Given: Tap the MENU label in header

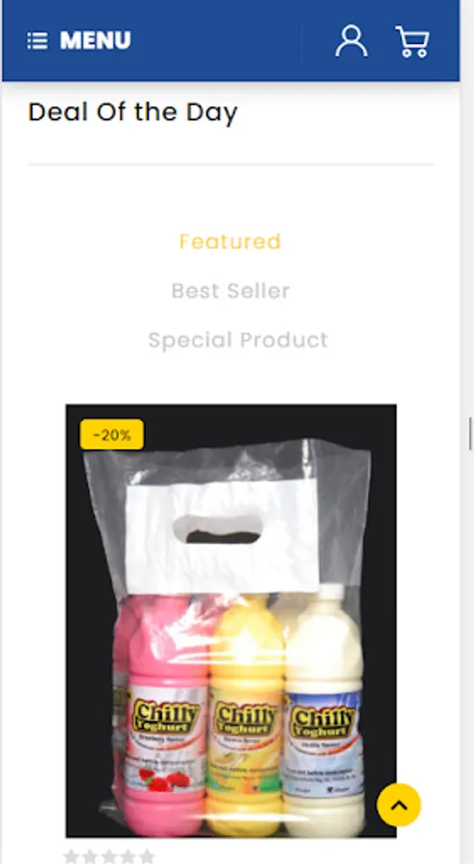Looking at the screenshot, I should click(95, 40).
